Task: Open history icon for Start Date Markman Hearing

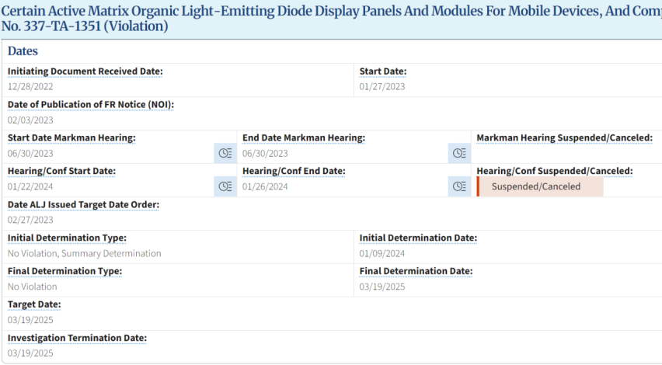Action: click(225, 153)
